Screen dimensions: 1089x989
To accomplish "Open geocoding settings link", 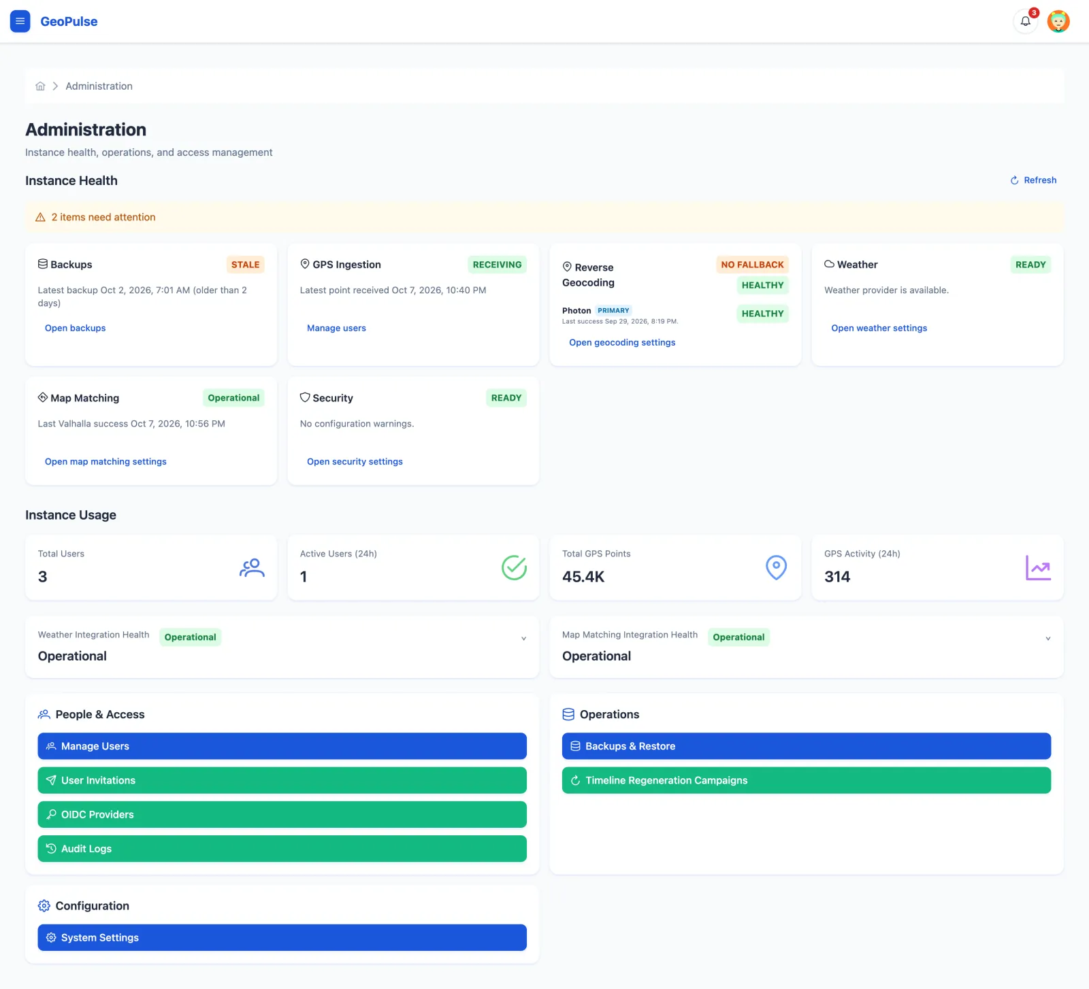I will [x=622, y=342].
